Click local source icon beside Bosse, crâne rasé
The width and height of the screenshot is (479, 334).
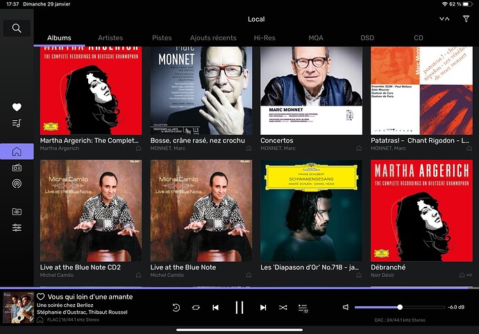pyautogui.click(x=249, y=149)
